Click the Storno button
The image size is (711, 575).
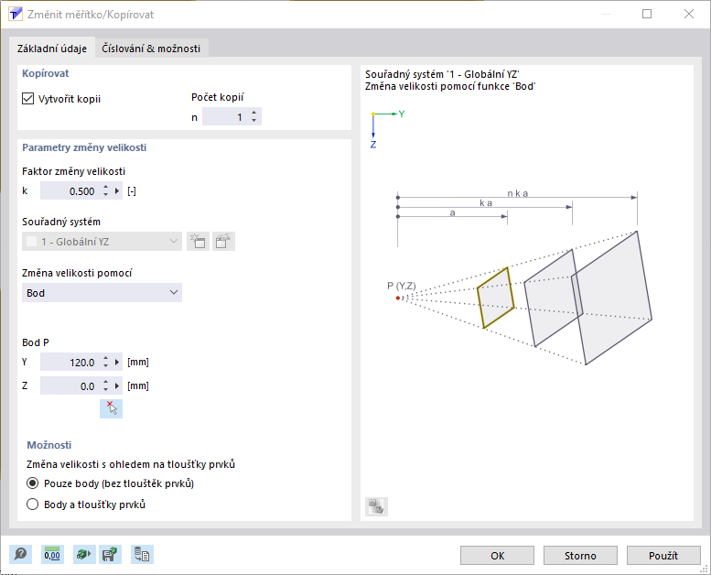click(x=580, y=556)
